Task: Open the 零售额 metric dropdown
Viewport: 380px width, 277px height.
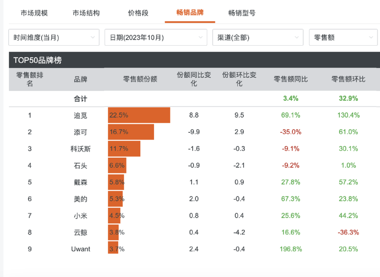Action: pyautogui.click(x=343, y=37)
